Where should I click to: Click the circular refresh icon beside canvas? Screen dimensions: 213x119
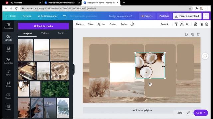(x=205, y=56)
